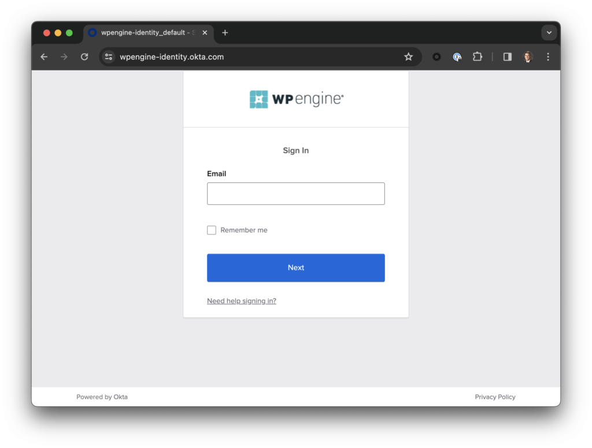Open the Chrome profile avatar
Image resolution: width=592 pixels, height=448 pixels.
click(x=528, y=57)
